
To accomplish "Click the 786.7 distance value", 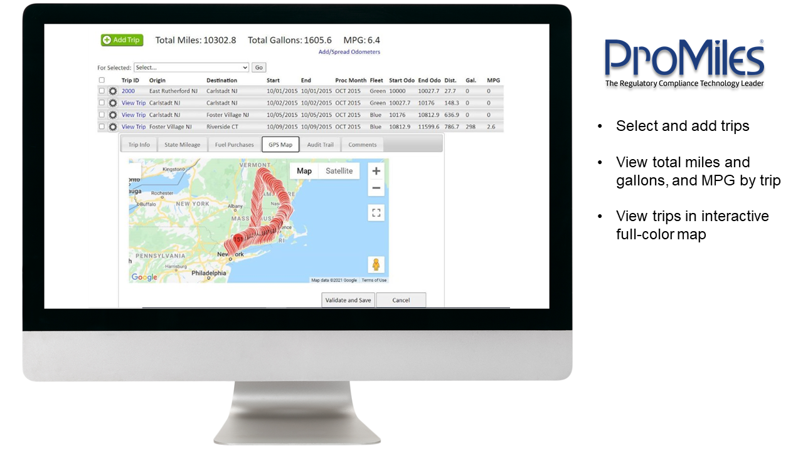I will click(452, 127).
